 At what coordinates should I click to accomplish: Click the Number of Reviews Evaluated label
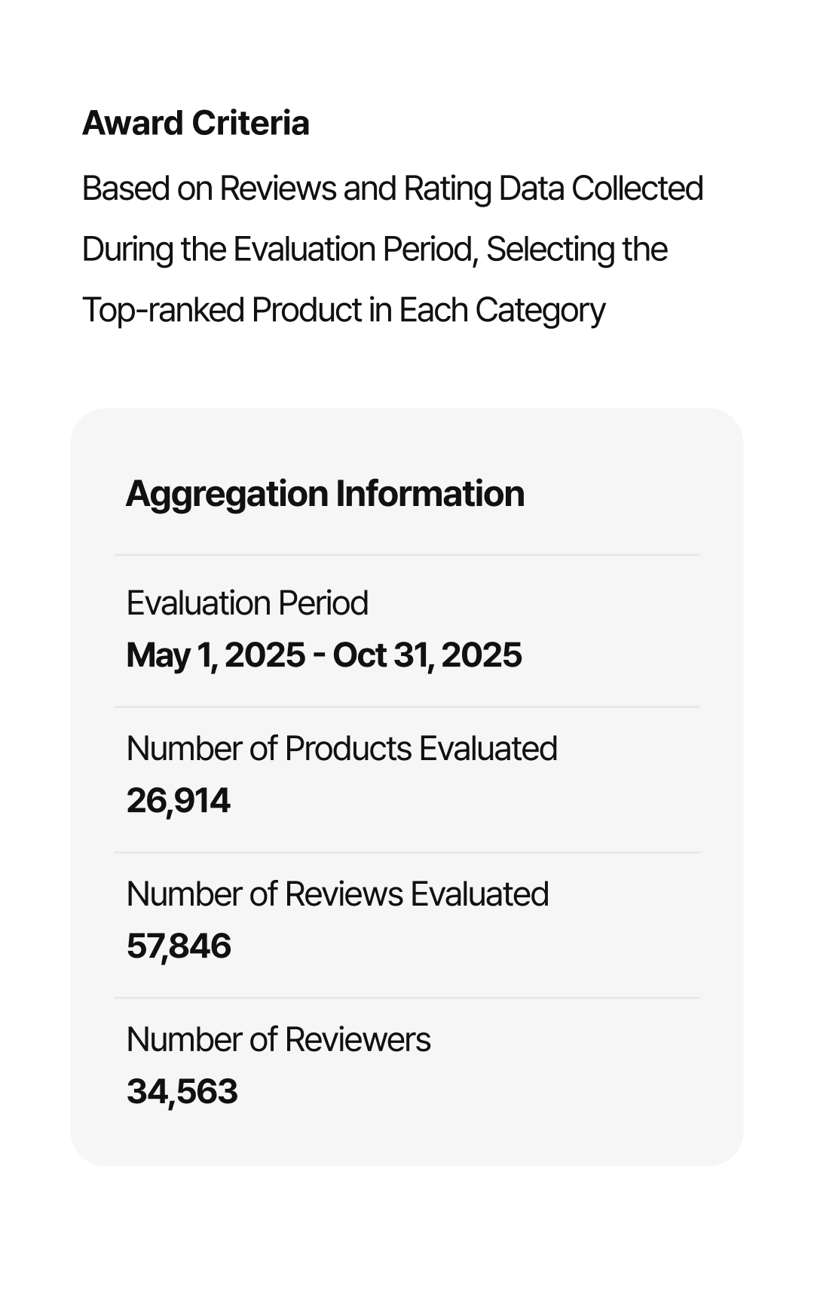tap(337, 894)
